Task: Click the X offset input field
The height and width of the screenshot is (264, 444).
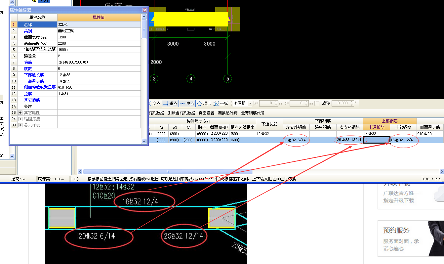Action: coord(268,103)
